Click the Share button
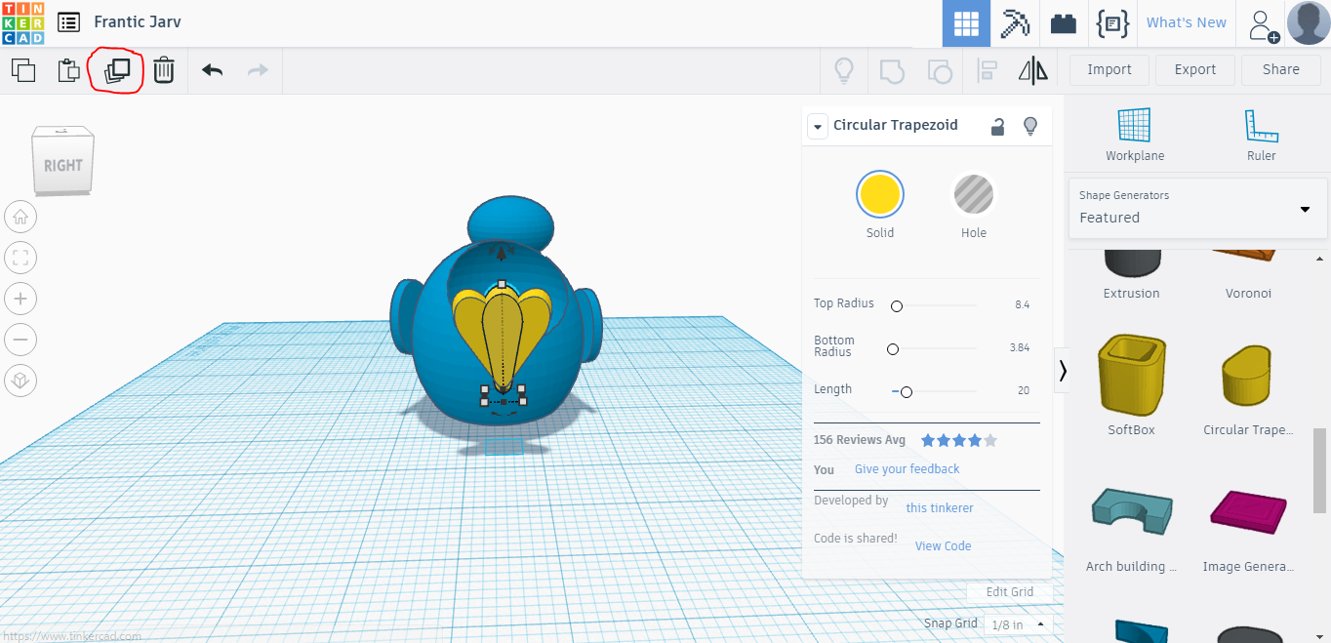This screenshot has height=643, width=1331. (1281, 70)
